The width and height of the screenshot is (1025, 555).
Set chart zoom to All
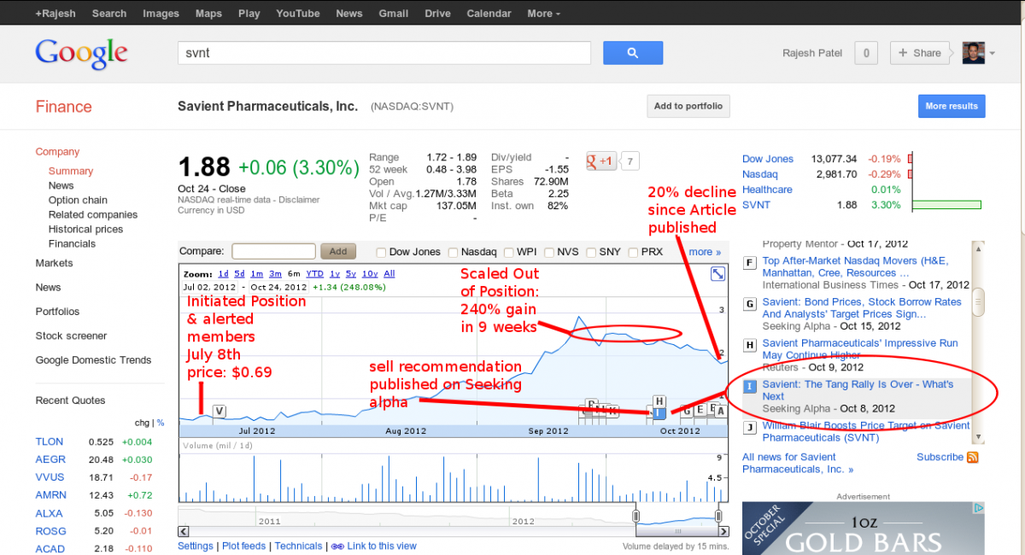389,274
